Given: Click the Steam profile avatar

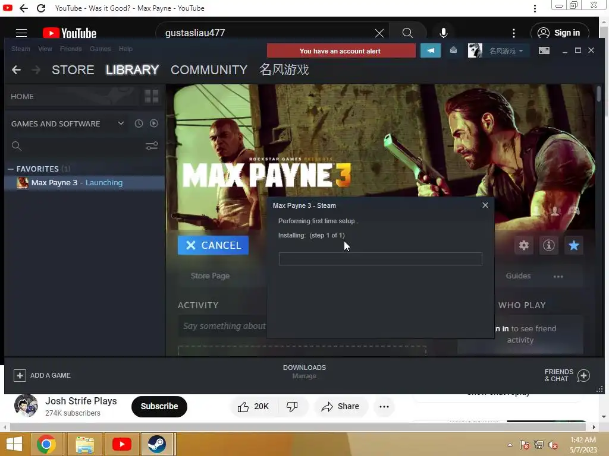Looking at the screenshot, I should tap(475, 50).
